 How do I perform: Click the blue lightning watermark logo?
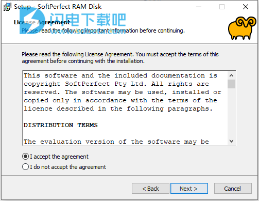click(x=32, y=21)
